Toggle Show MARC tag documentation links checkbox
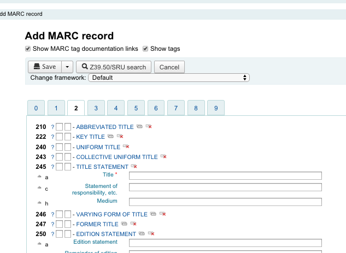The height and width of the screenshot is (253, 346). tap(28, 49)
